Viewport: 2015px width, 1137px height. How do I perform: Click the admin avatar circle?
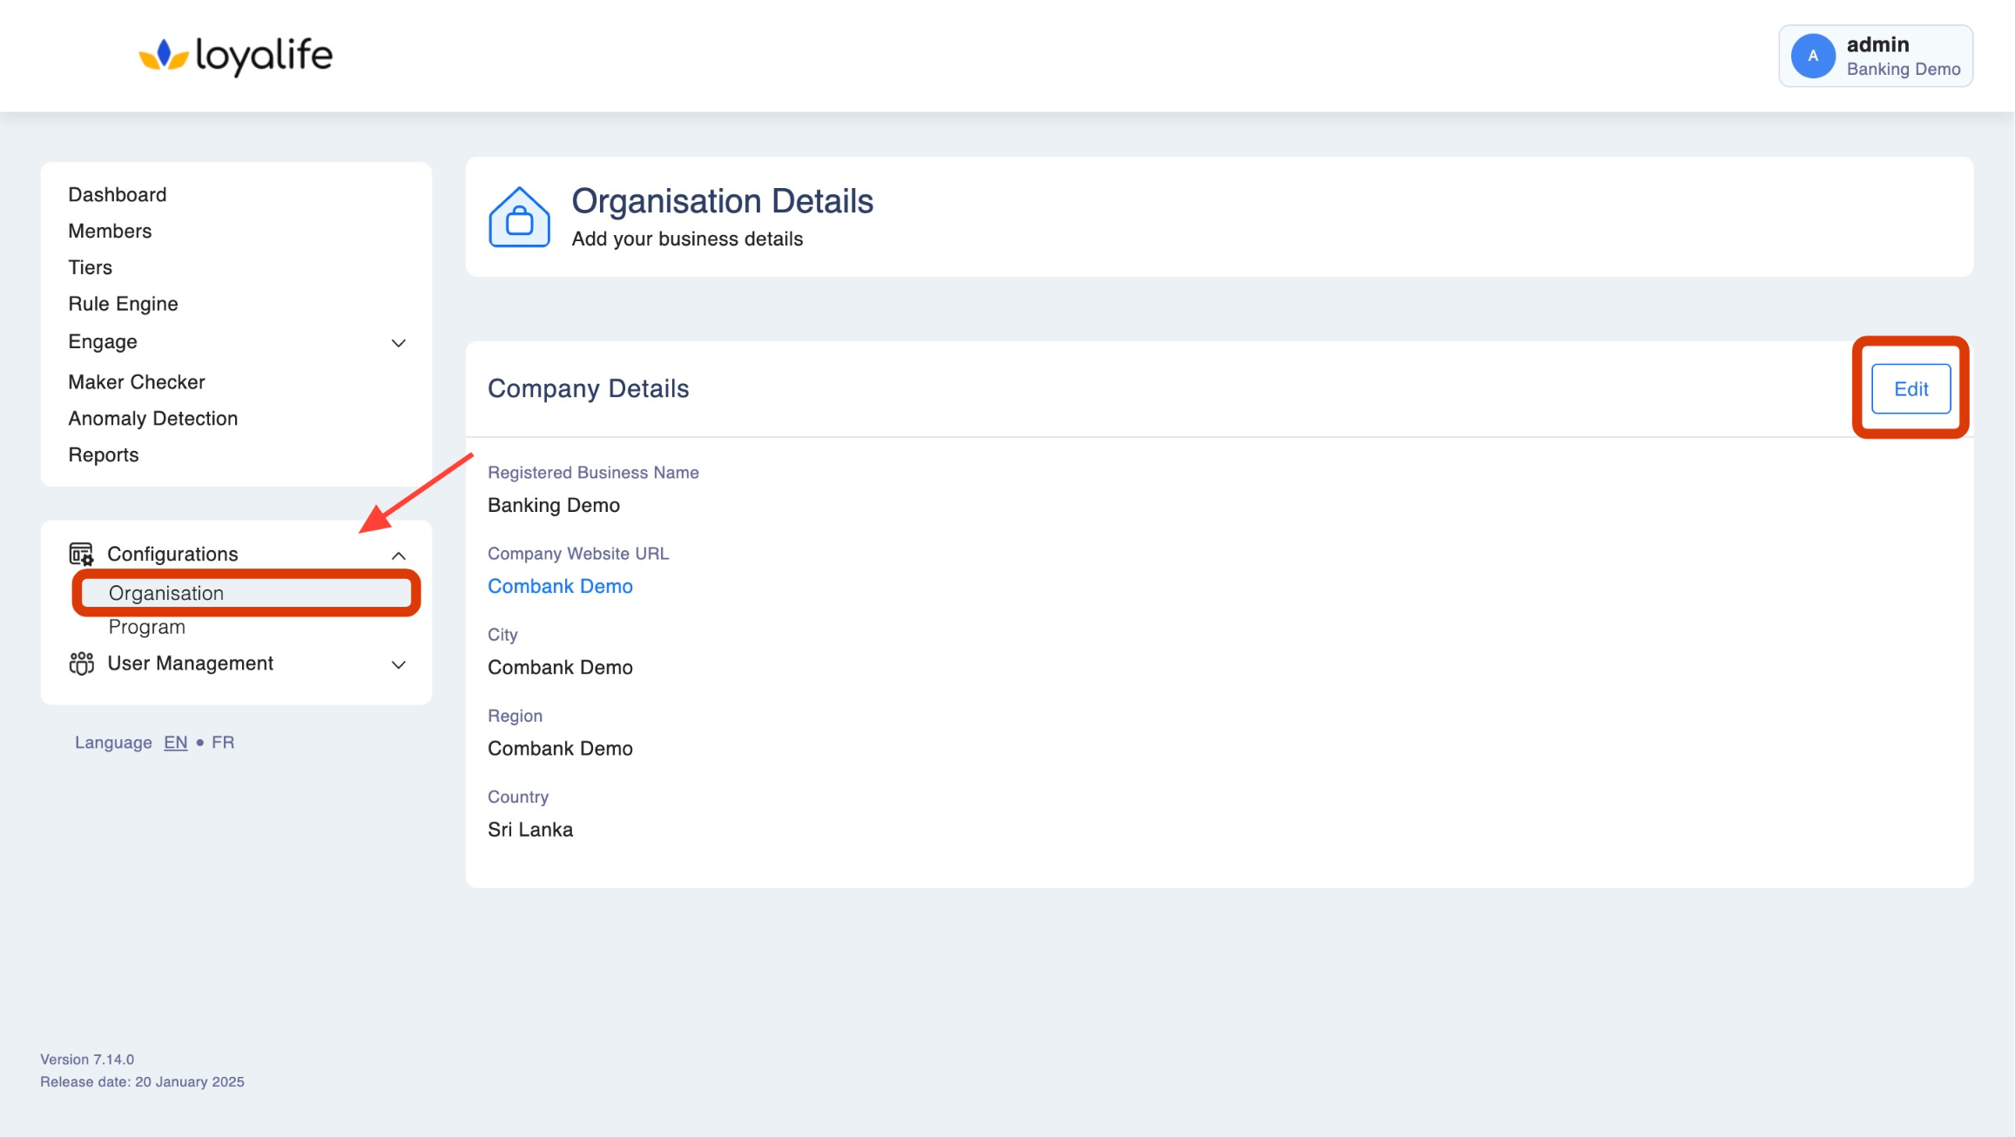[1812, 56]
